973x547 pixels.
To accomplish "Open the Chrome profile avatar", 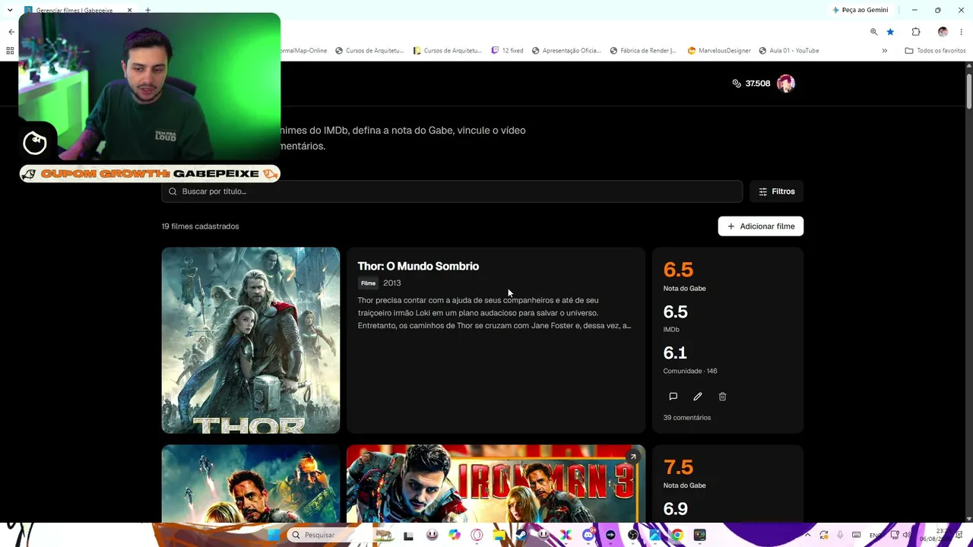I will [943, 32].
